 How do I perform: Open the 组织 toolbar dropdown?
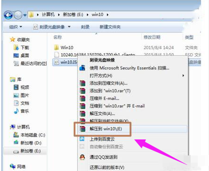pyautogui.click(x=16, y=27)
